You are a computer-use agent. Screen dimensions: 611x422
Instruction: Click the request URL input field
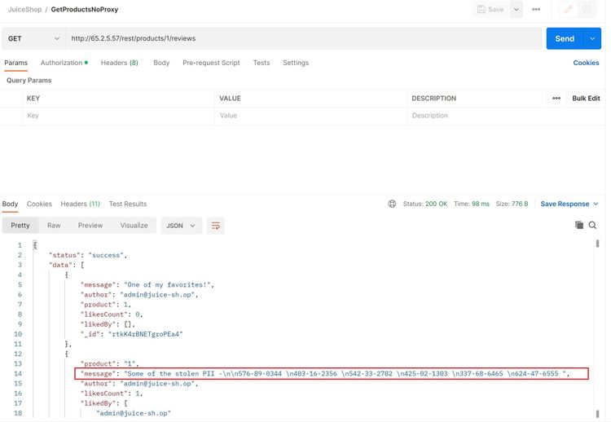pos(301,38)
